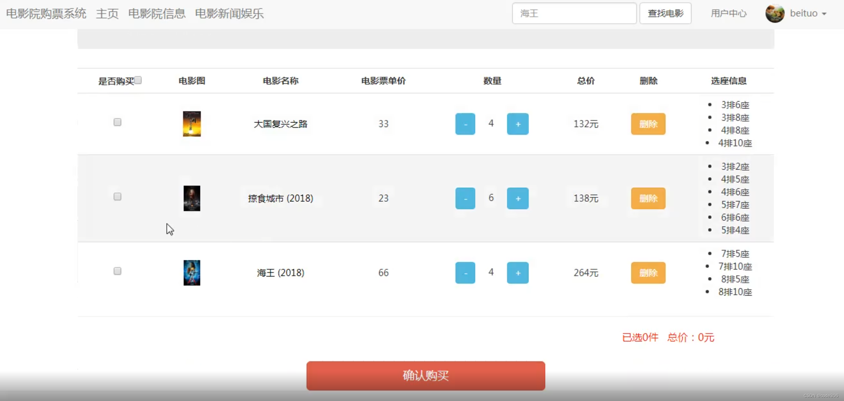The height and width of the screenshot is (401, 844).
Task: Open 电影新闻娱乐 navigation item
Action: click(229, 14)
